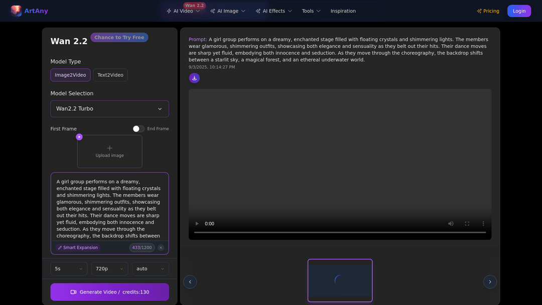
Task: Click the video progress seek bar
Action: click(x=340, y=232)
